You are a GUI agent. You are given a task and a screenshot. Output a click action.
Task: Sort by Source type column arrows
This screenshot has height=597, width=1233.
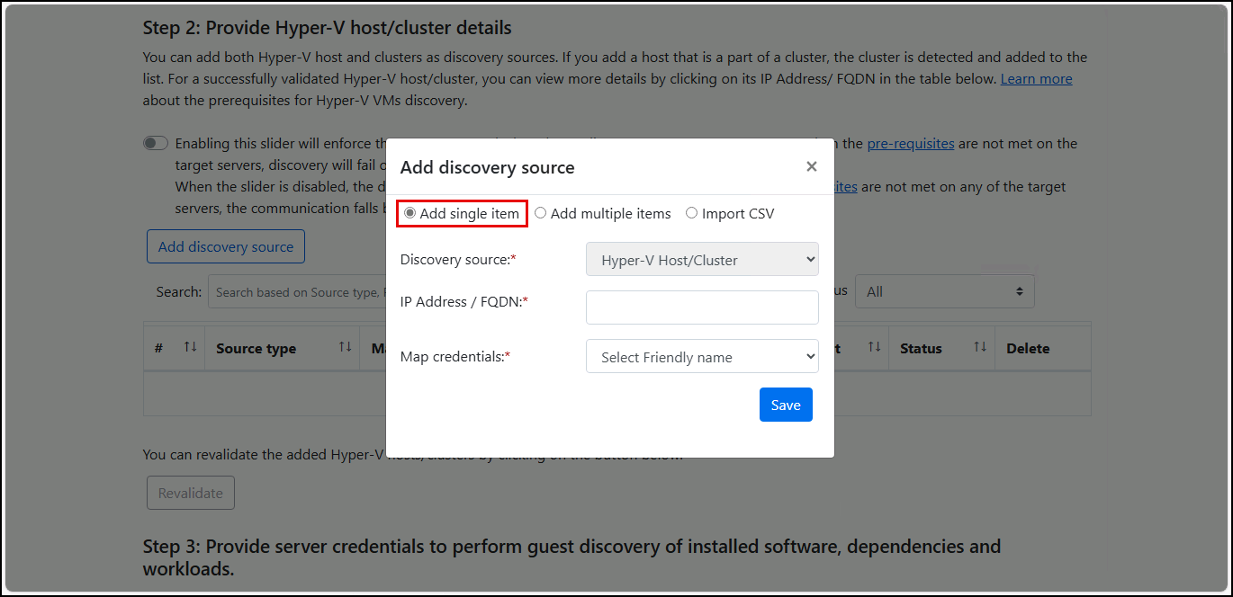[x=346, y=347]
